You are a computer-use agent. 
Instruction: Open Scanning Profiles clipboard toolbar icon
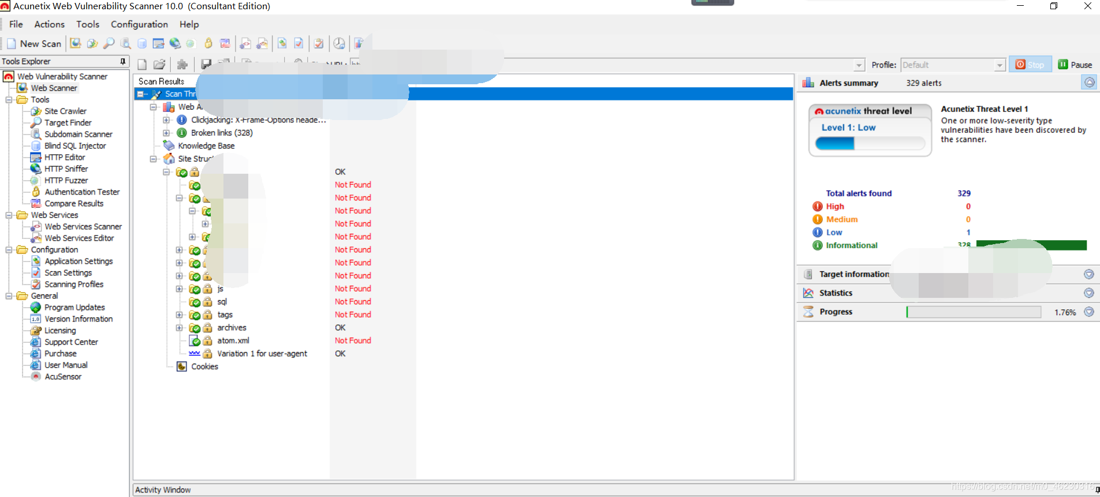pos(319,43)
